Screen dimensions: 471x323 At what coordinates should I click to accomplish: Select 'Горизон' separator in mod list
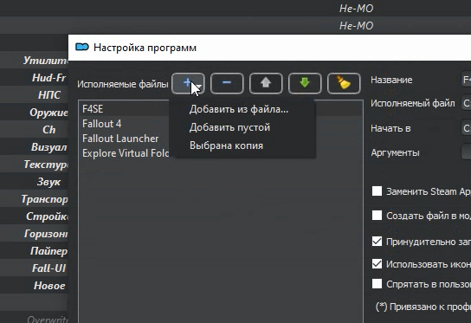(x=34, y=234)
